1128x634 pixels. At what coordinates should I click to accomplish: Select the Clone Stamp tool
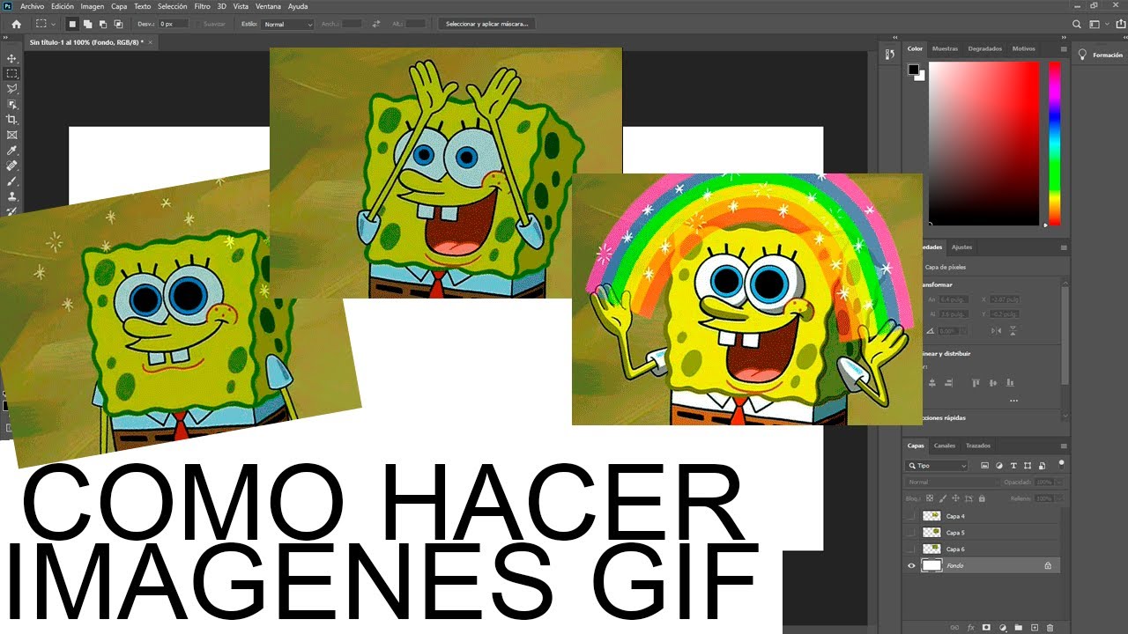pyautogui.click(x=11, y=196)
